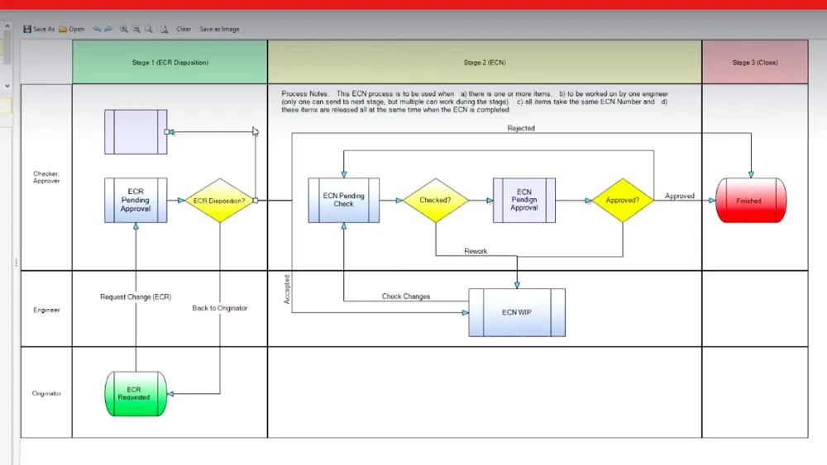
Task: Select the Stage 2 (ECN) header
Action: (485, 62)
